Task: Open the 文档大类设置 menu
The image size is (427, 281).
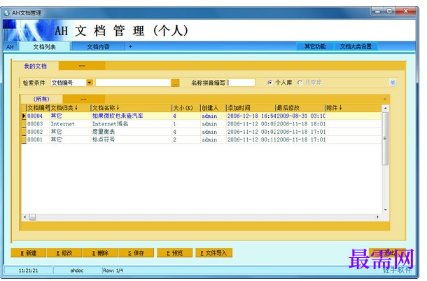Action: tap(356, 47)
